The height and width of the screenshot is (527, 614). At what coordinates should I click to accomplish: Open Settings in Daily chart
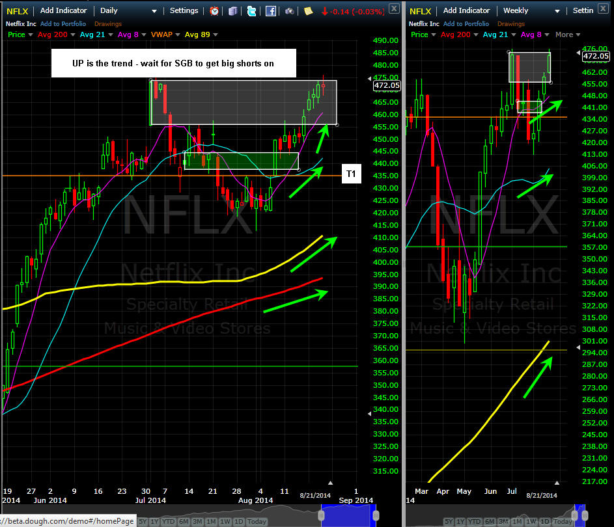coord(184,10)
